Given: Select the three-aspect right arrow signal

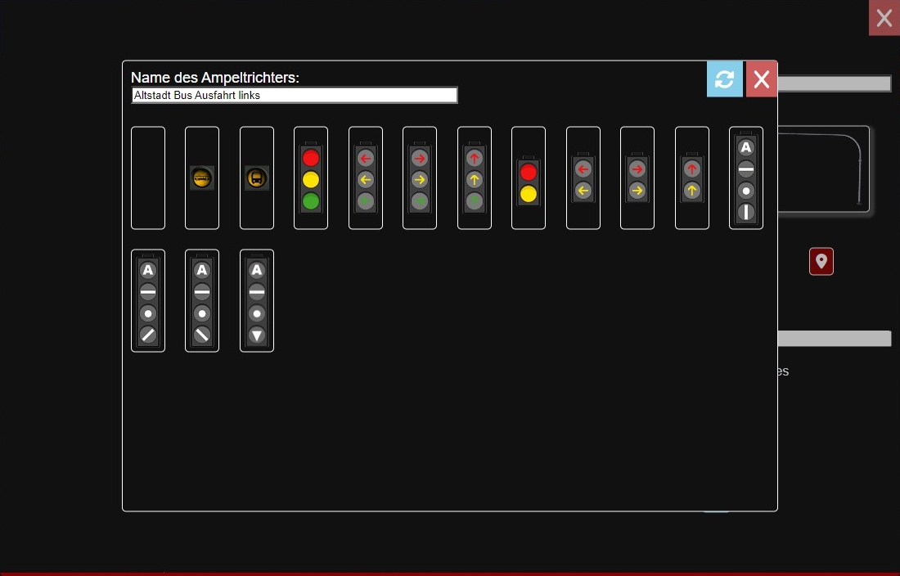Looking at the screenshot, I should 419,178.
